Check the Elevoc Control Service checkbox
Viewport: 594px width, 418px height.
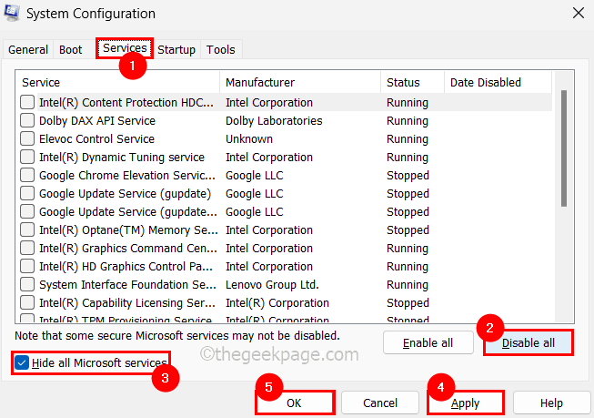click(27, 139)
